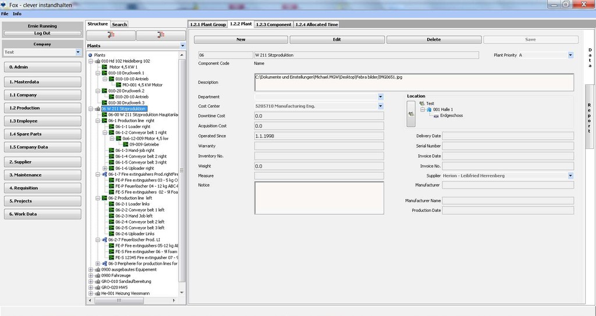Image resolution: width=596 pixels, height=316 pixels.
Task: Click the right tree-structure icon button under Search tab
Action: pos(159,35)
